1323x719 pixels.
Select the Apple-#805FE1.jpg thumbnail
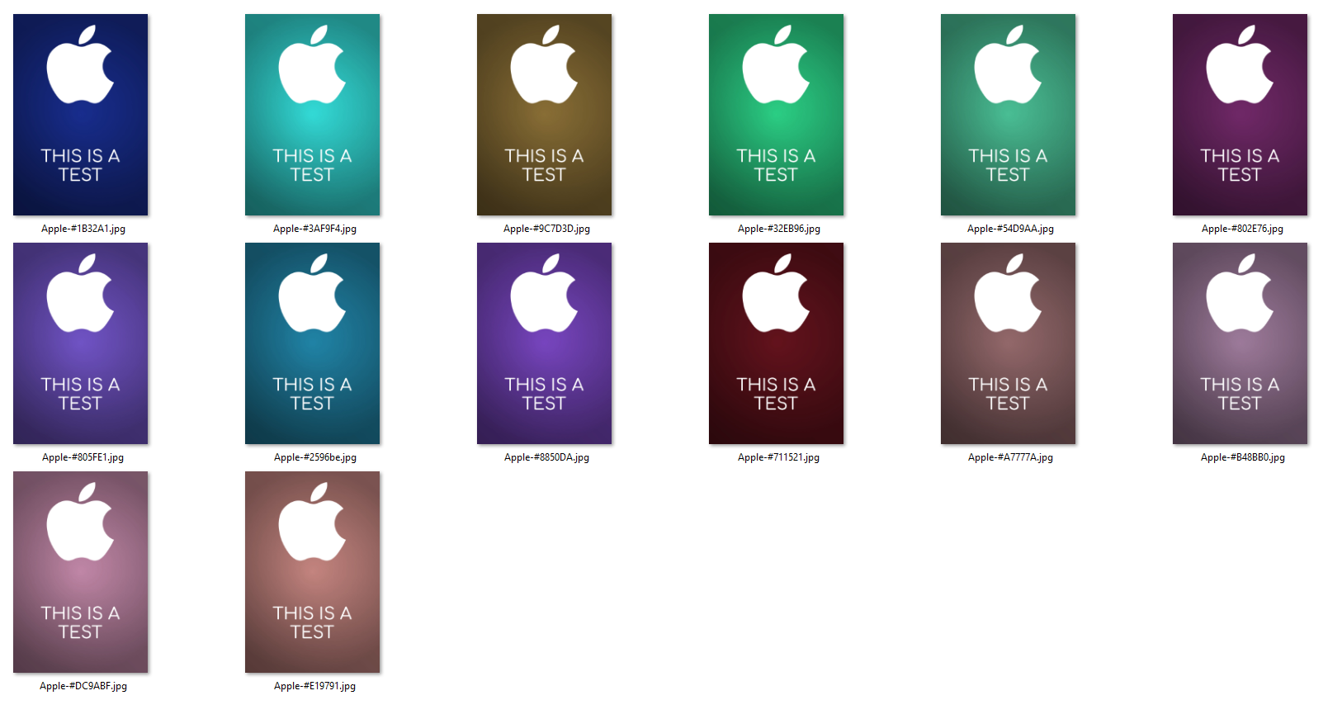[80, 343]
